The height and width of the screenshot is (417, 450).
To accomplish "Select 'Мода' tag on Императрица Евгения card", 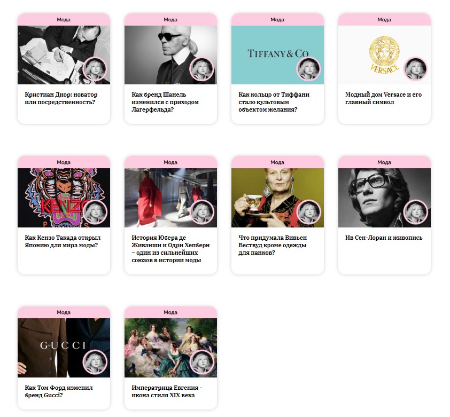I will 170,312.
